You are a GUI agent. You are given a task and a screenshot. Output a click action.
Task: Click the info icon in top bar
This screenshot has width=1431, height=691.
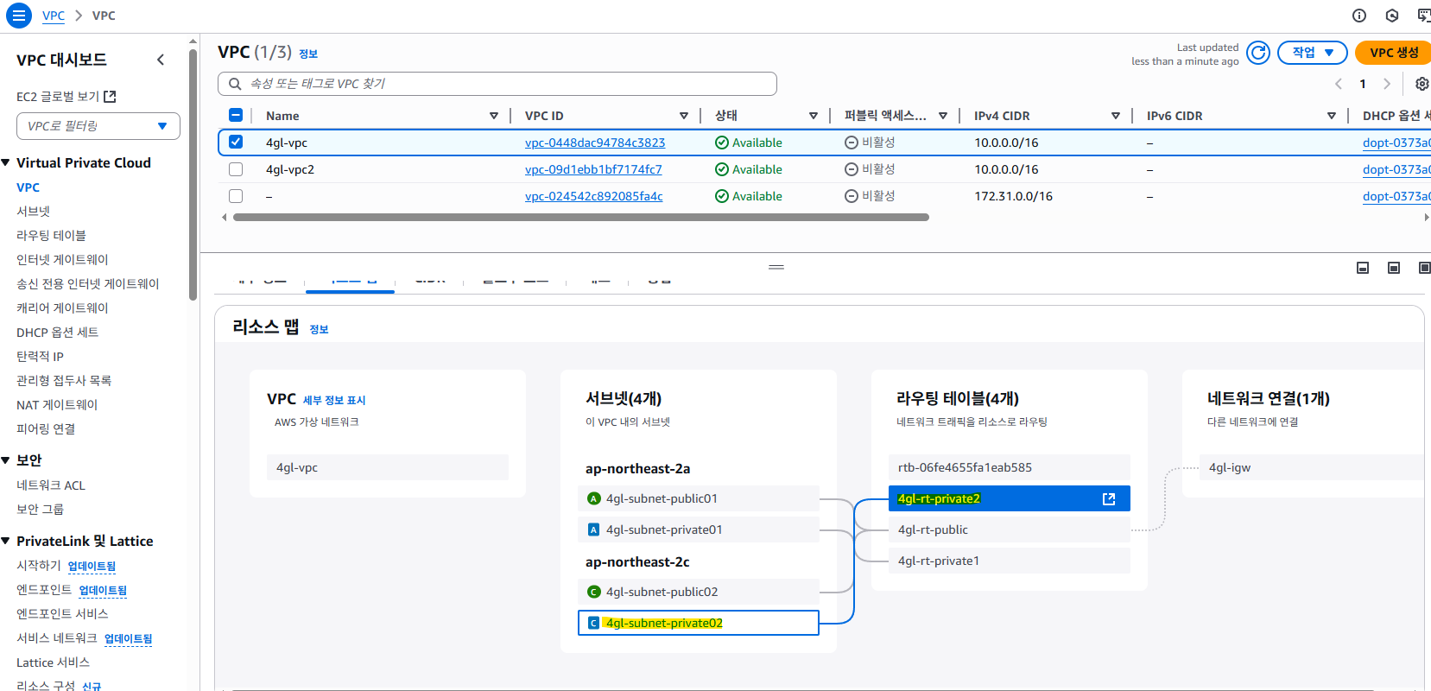1359,16
